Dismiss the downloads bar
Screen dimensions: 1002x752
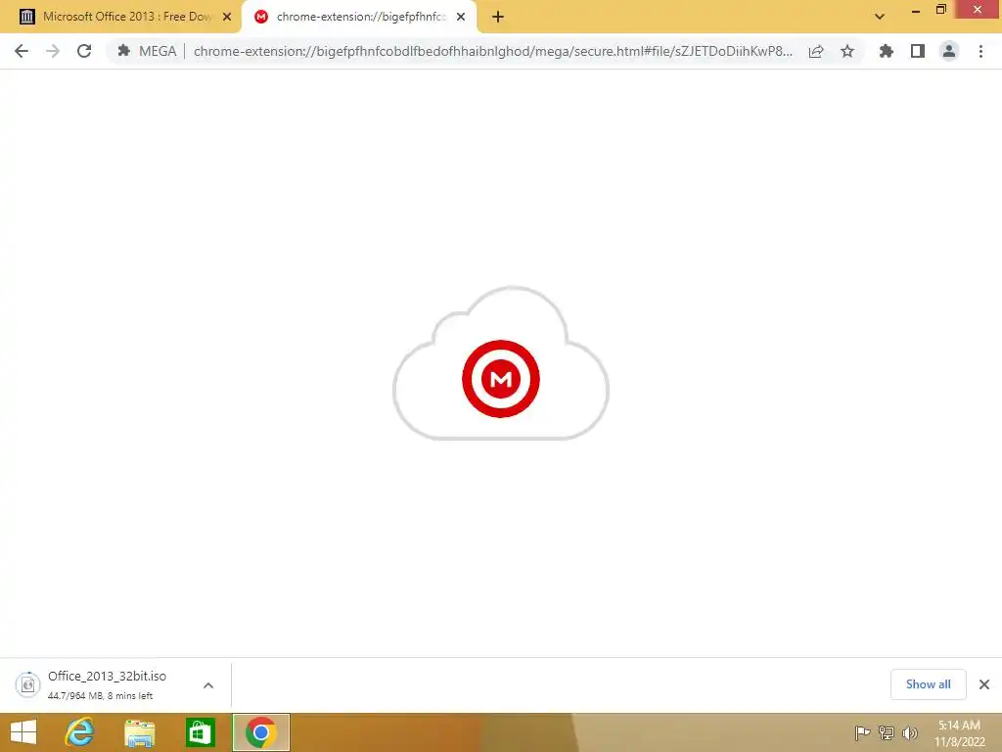click(x=984, y=684)
